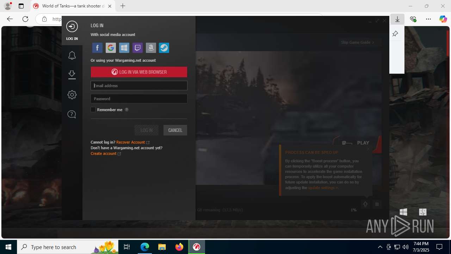Screen dimensions: 451x254
Task: Open Task View on taskbar
Action: pos(127,247)
